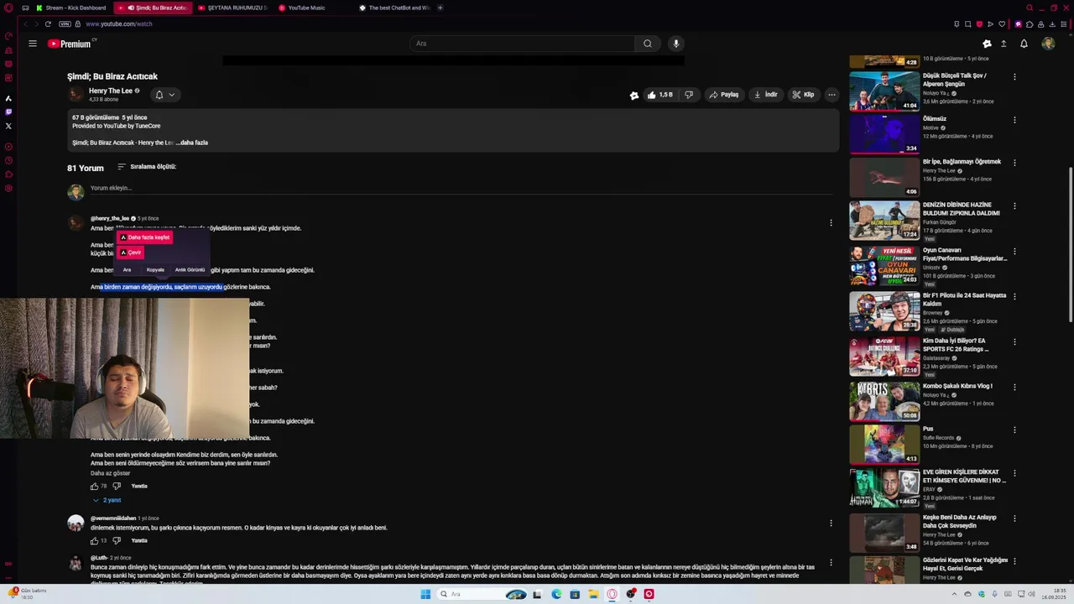Open account avatar menu in header
Screen dimensions: 1074x604
coord(1048,44)
